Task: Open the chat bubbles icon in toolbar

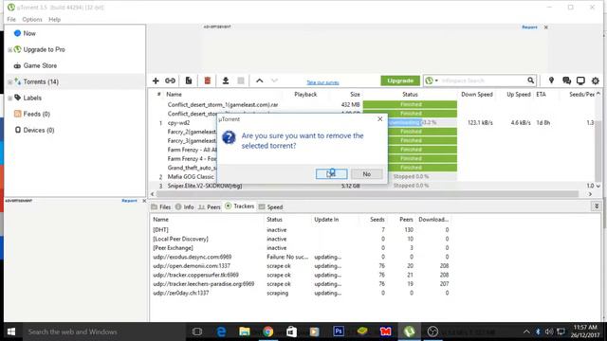Action: (566, 81)
